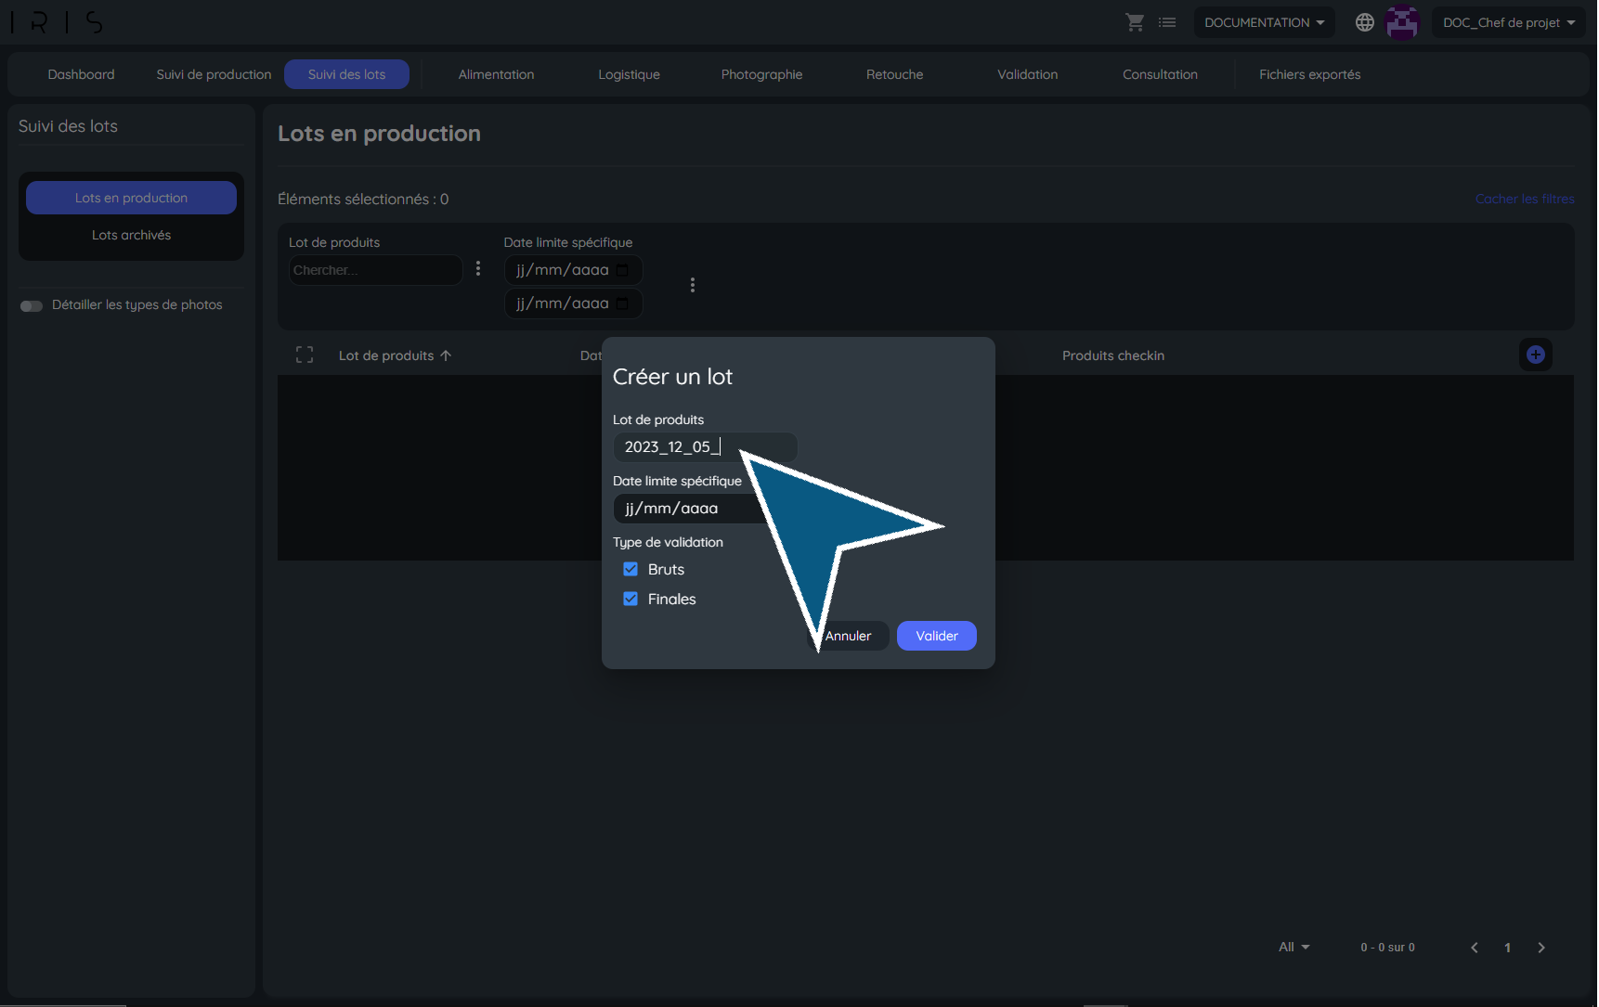Open the Consultation tab
Viewport: 1599px width, 1007px height.
tap(1160, 74)
